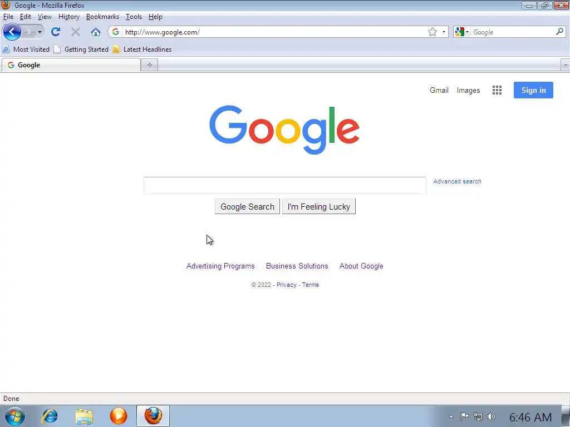Focus the Google main search field
This screenshot has height=427, width=570.
(284, 185)
